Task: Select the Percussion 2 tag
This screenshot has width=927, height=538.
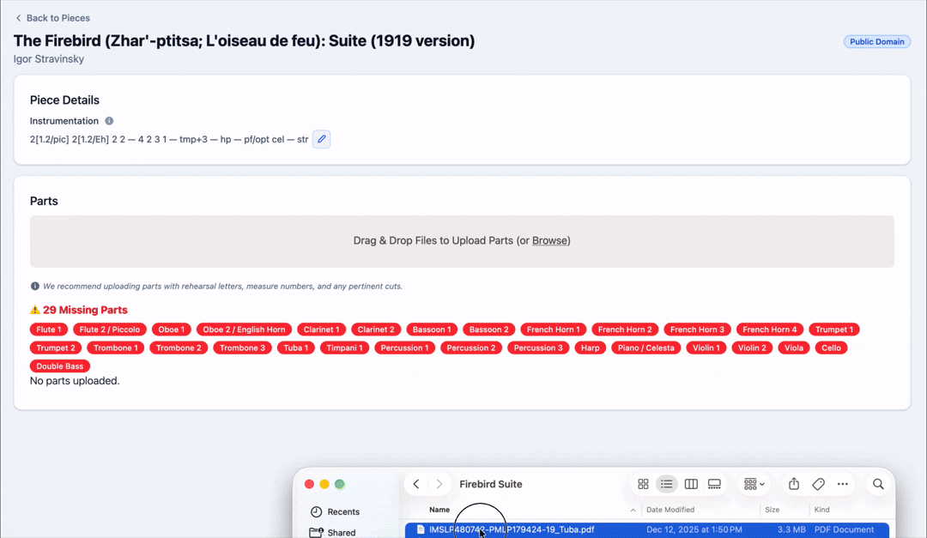Action: [x=471, y=348]
